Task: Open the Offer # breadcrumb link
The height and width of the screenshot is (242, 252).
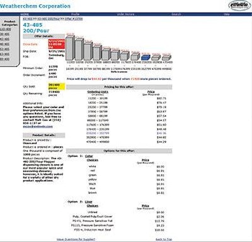Action: point(74,19)
